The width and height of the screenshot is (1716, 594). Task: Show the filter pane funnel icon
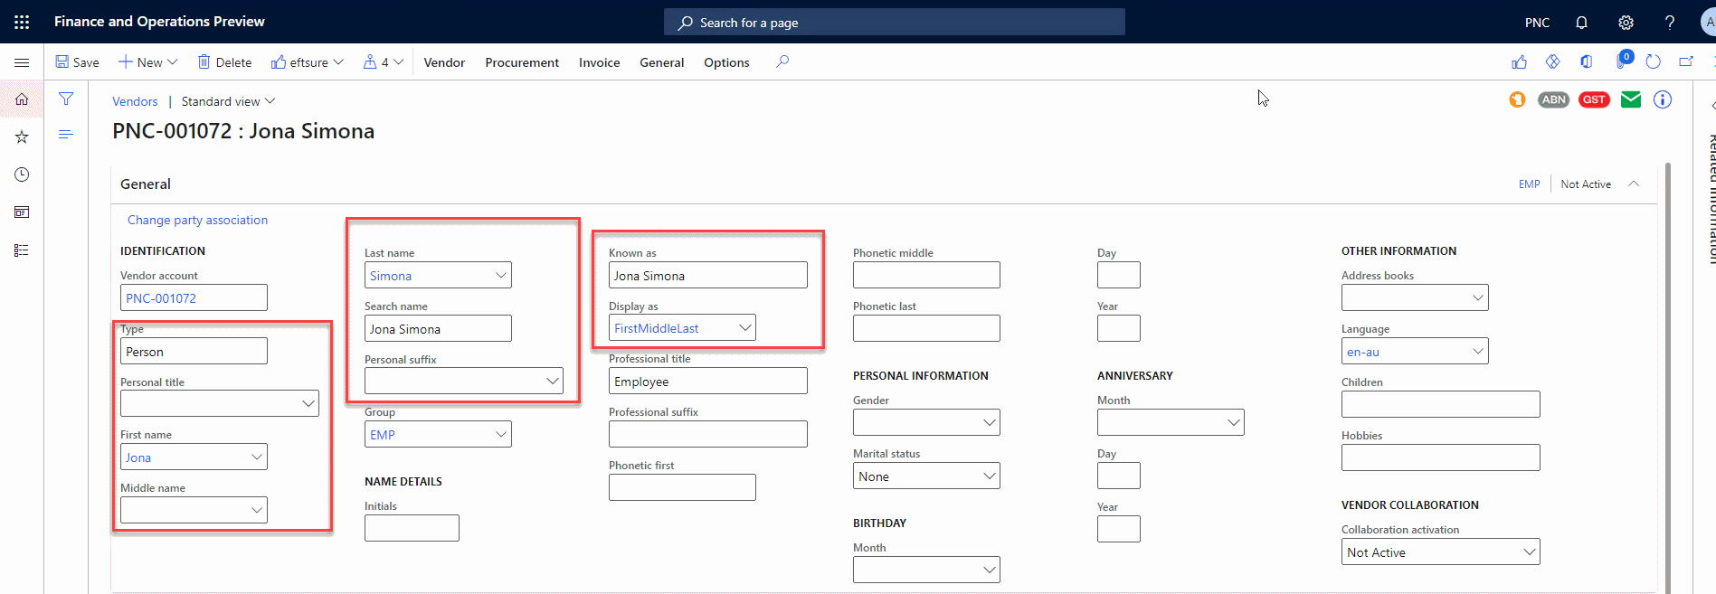click(66, 99)
